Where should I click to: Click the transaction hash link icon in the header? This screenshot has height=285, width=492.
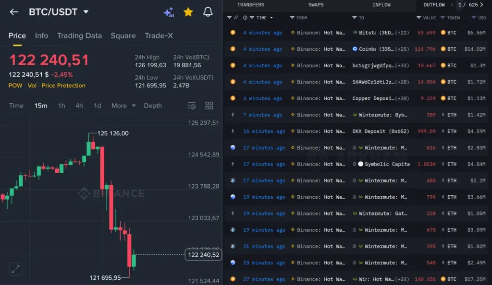(x=235, y=18)
